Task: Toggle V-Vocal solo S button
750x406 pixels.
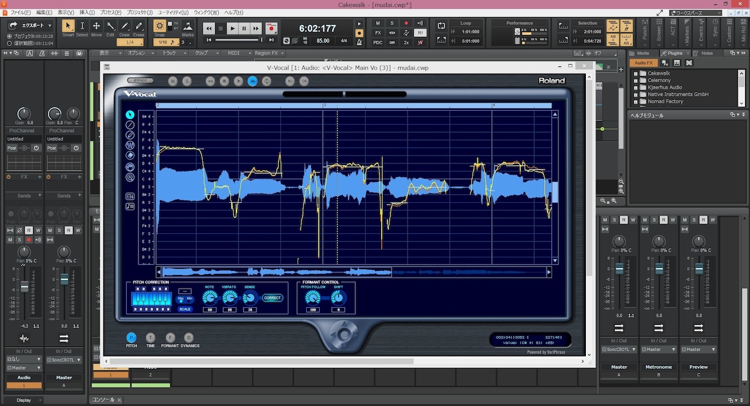Action: 187,81
